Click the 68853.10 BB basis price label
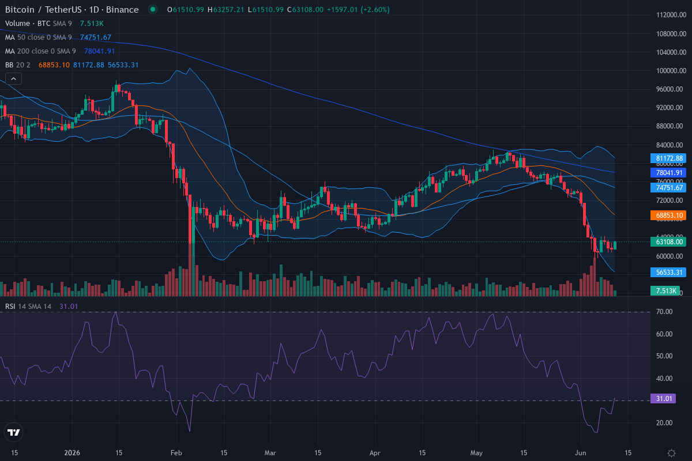 669,215
